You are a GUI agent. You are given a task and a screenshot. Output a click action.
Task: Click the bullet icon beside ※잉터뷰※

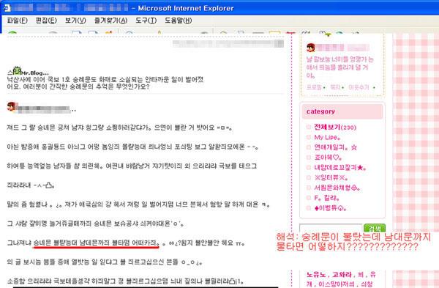pos(309,177)
